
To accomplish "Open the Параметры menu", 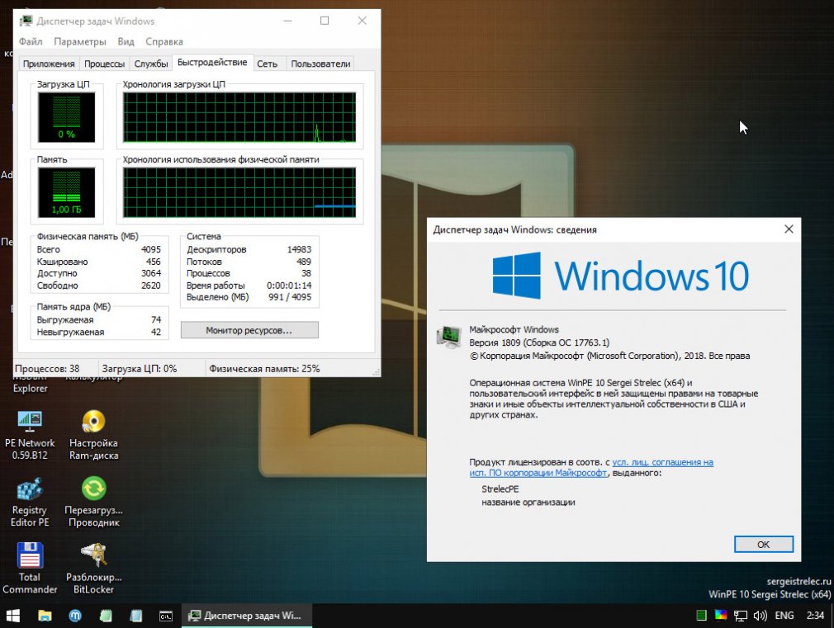I will (x=80, y=41).
